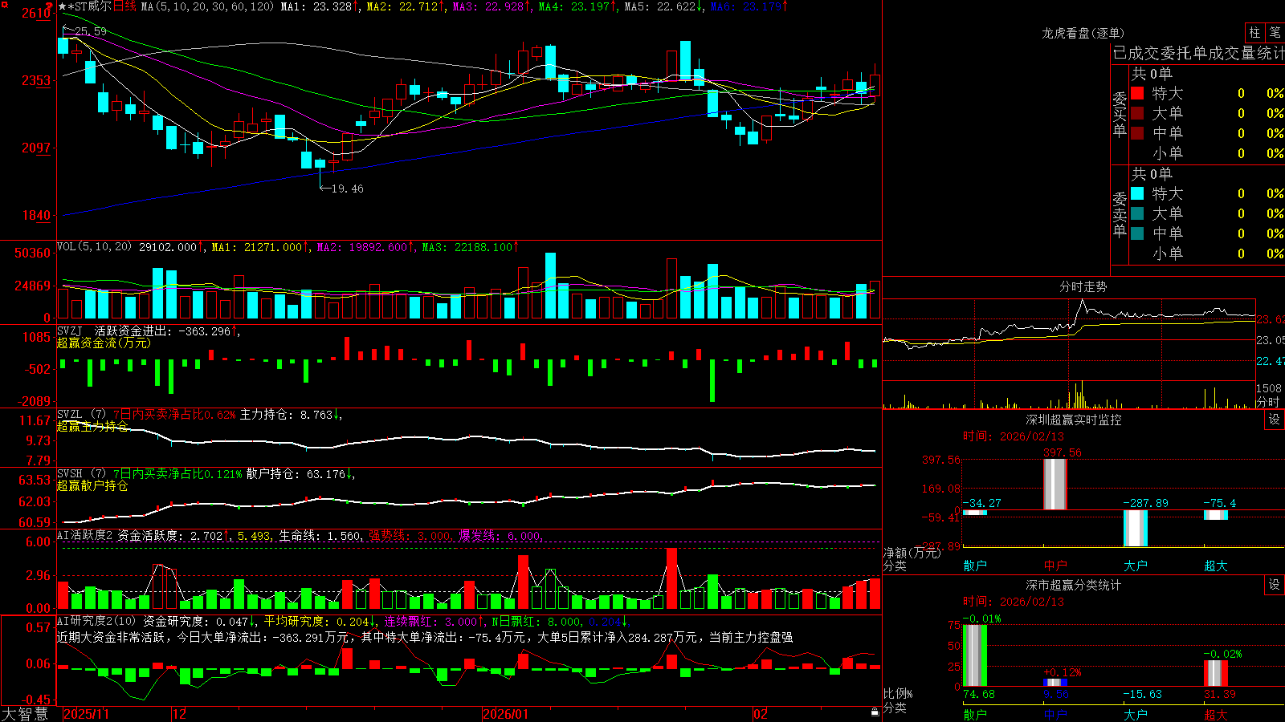Click the 超赢散户持仓 yellow label
The width and height of the screenshot is (1285, 722).
point(92,485)
